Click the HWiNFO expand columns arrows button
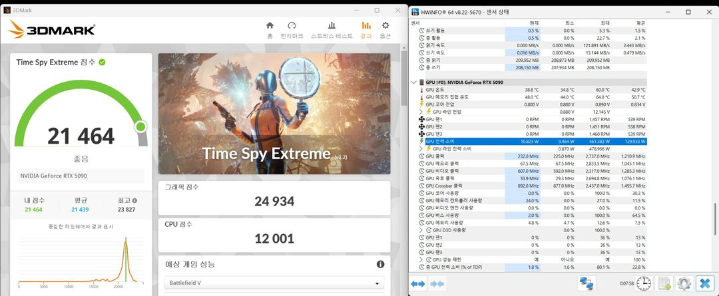Image resolution: width=719 pixels, height=296 pixels. tap(417, 284)
